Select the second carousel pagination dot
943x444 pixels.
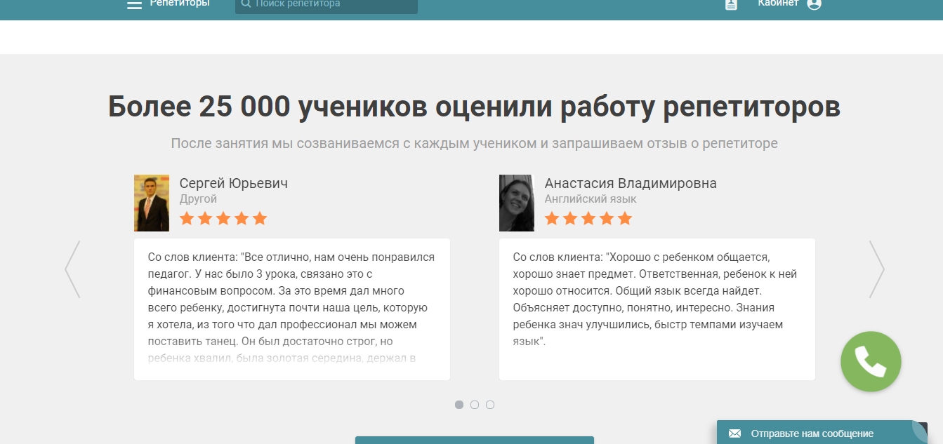pos(475,404)
